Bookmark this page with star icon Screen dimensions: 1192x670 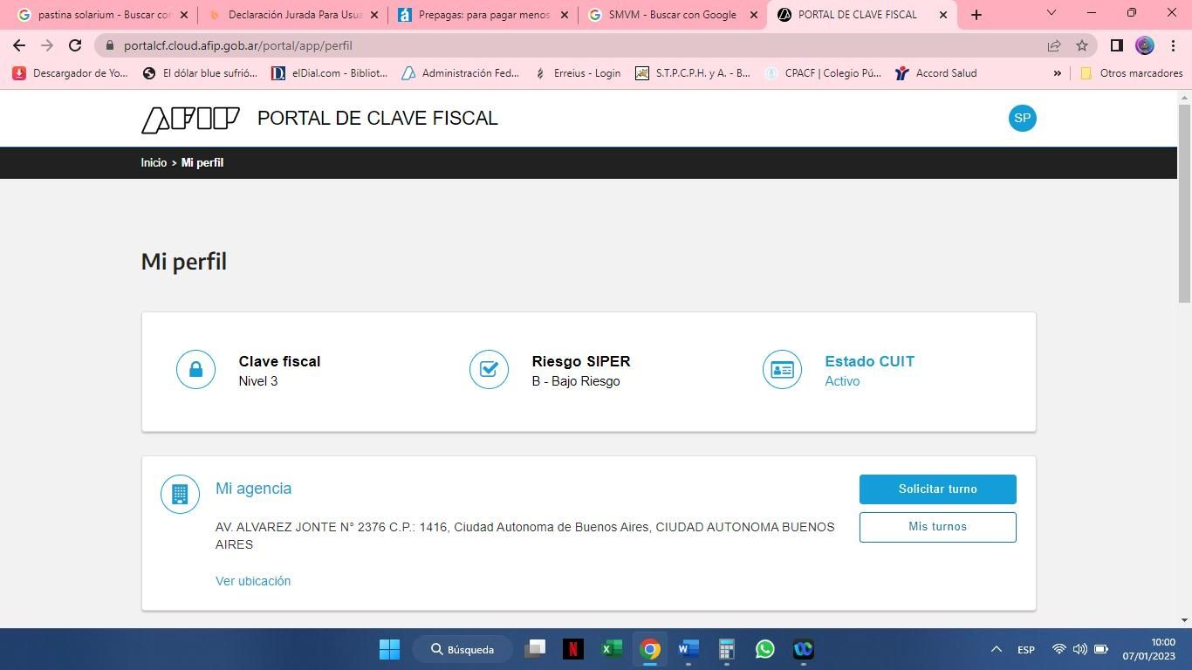tap(1082, 45)
